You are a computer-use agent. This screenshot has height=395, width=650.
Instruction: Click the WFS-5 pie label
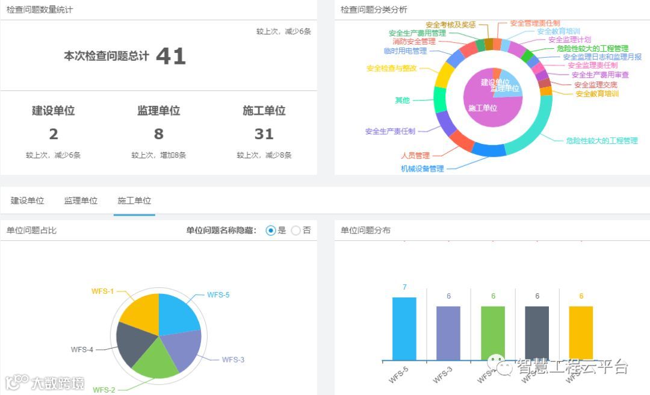click(x=218, y=294)
